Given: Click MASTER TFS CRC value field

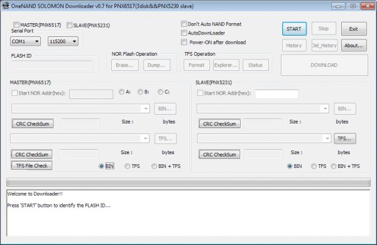Looking at the screenshot, I should (x=79, y=154).
